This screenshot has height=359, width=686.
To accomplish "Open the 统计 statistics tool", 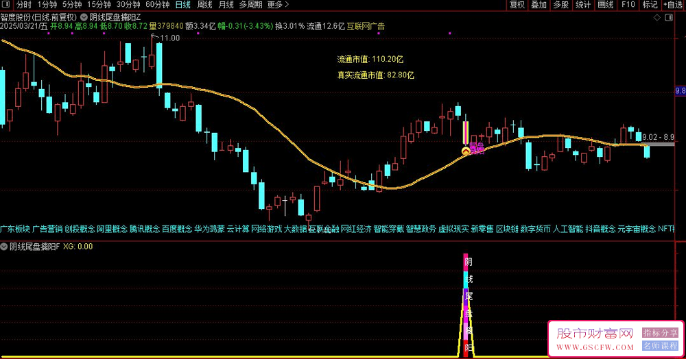I will 582,5.
